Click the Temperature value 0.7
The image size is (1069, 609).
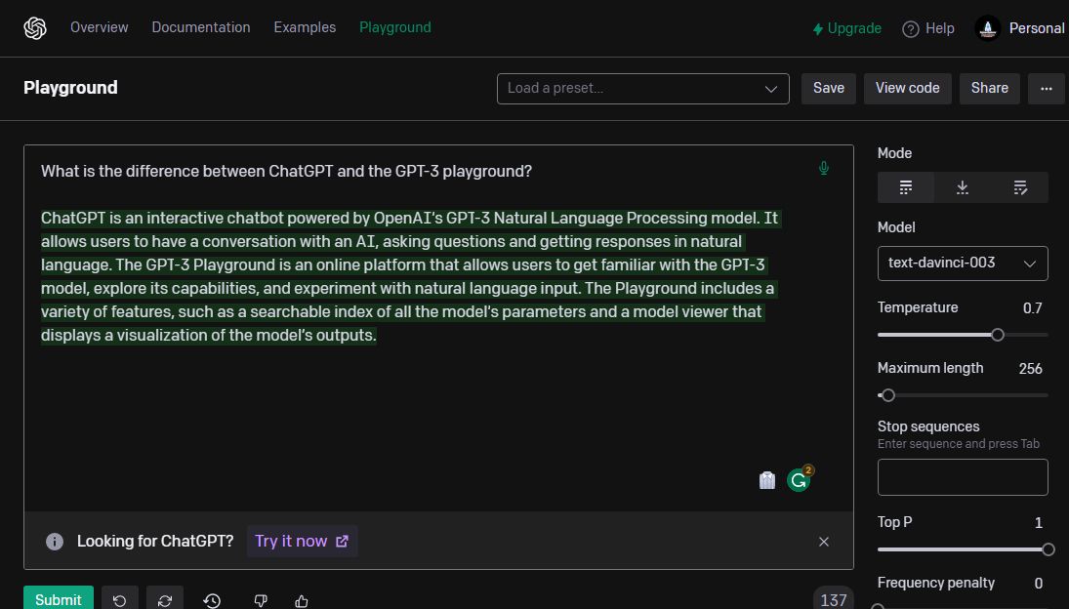point(1032,307)
